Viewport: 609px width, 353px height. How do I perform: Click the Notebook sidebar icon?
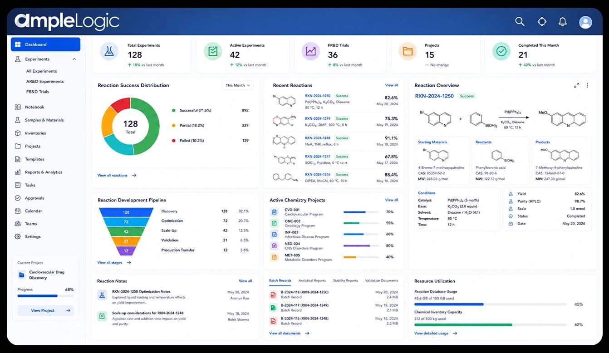point(18,107)
